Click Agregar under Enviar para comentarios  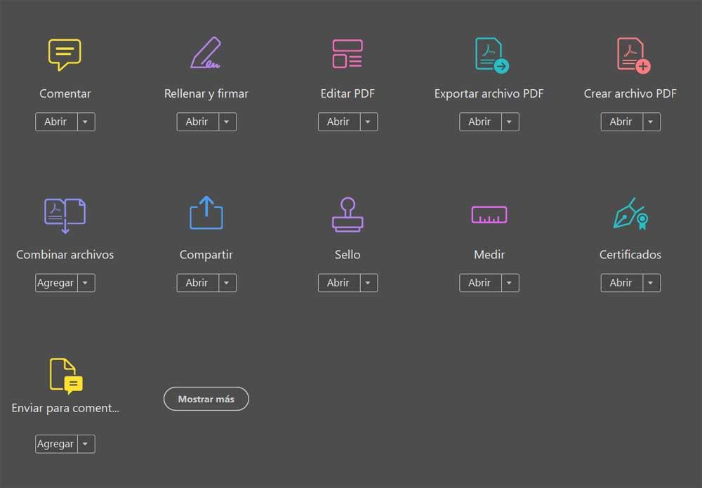point(56,444)
